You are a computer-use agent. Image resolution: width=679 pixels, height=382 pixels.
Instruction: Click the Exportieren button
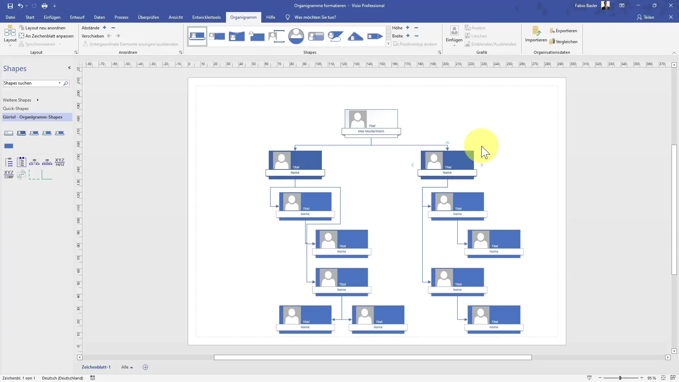pos(563,31)
